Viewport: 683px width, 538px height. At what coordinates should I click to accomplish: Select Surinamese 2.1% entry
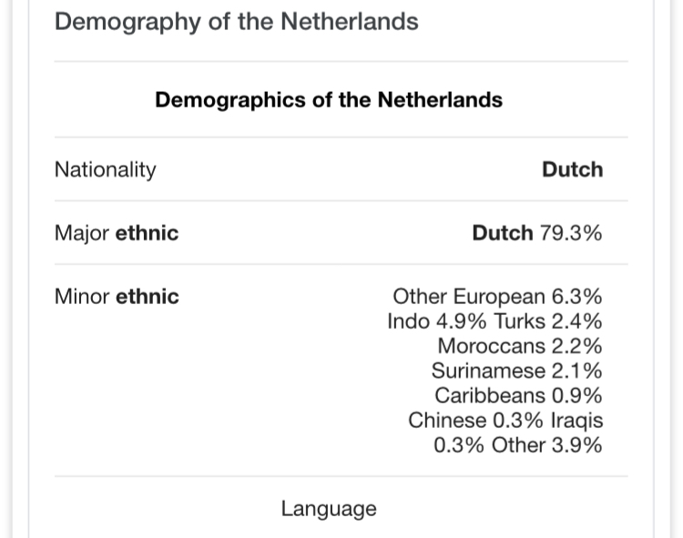(517, 371)
